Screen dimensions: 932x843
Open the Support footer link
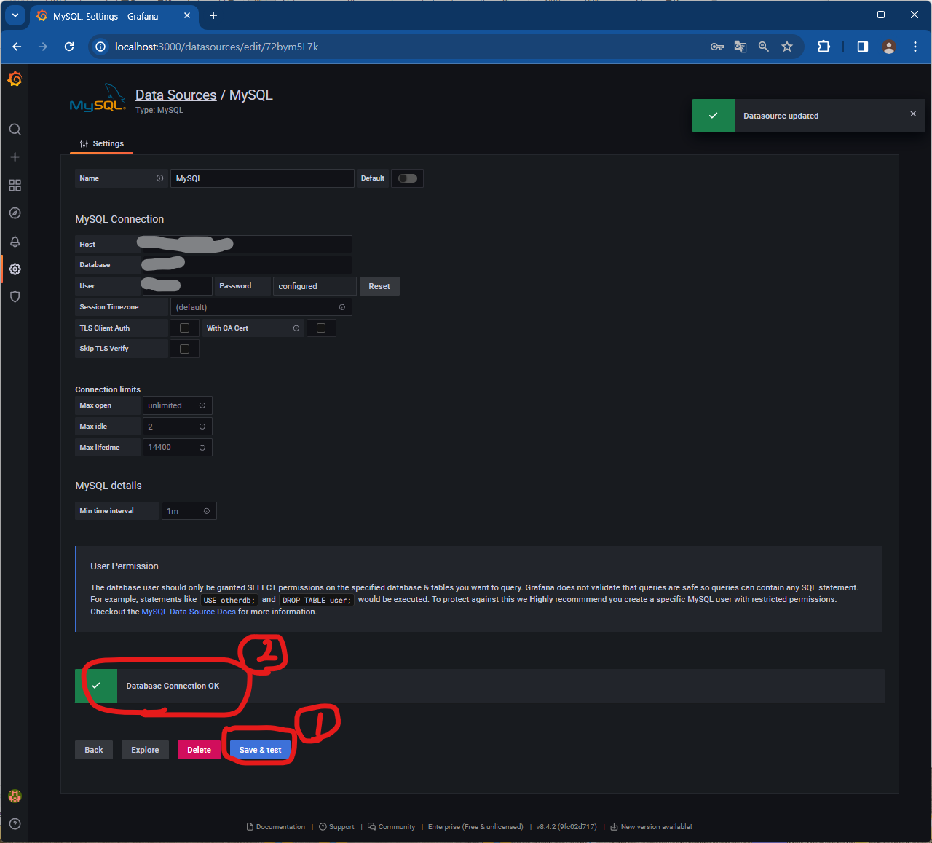(336, 827)
